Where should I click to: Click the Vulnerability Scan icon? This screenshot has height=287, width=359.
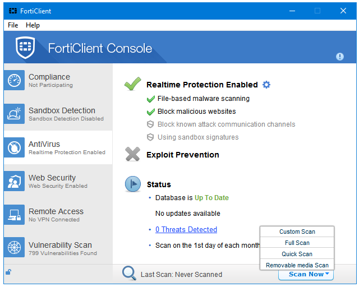coord(14,249)
